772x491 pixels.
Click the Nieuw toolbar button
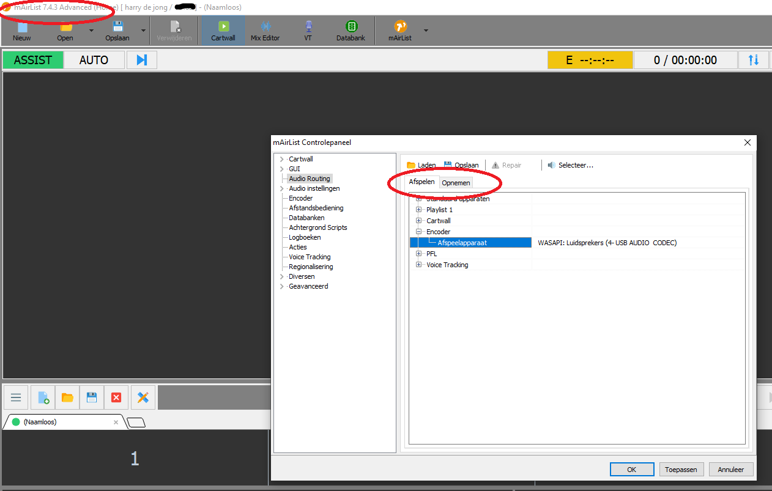22,31
